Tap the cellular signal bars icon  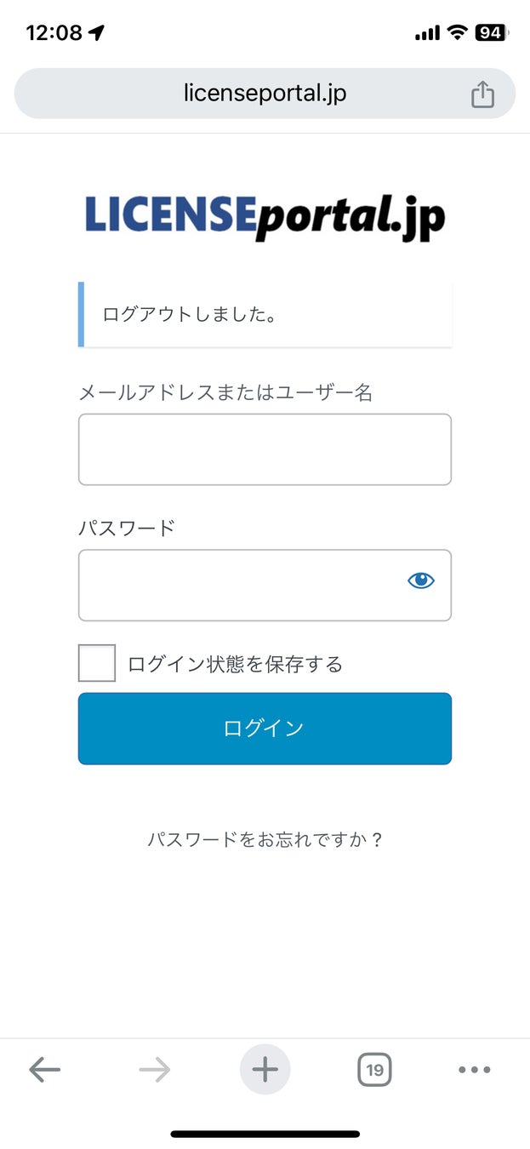[x=427, y=34]
